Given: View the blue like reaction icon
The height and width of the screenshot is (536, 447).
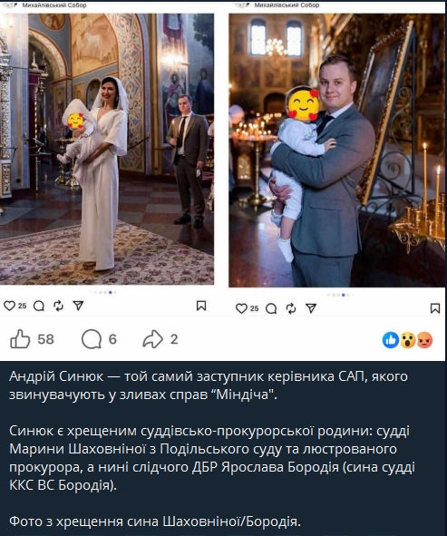Looking at the screenshot, I should pos(391,340).
